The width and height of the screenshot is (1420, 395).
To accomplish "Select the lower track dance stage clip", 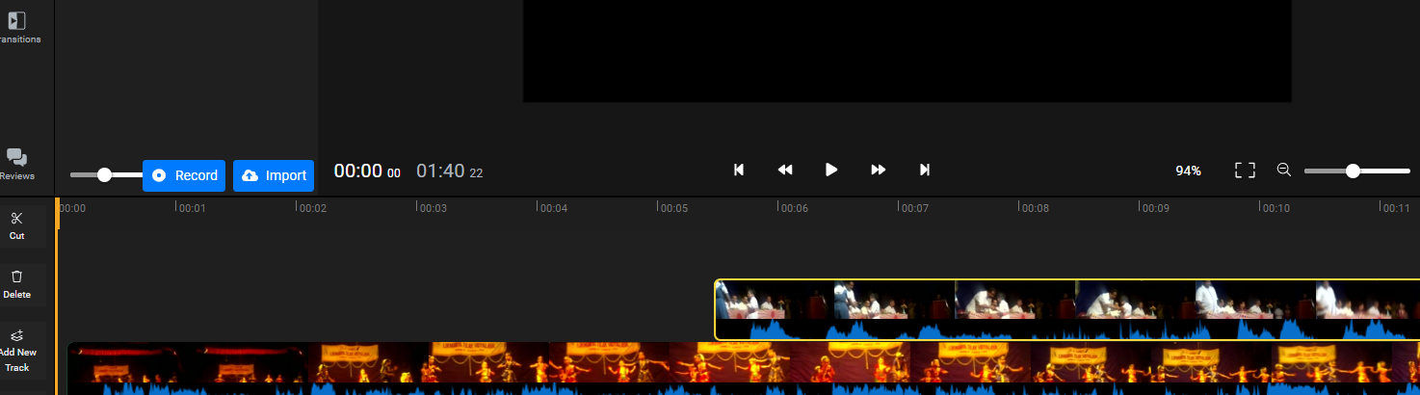I will [x=743, y=368].
